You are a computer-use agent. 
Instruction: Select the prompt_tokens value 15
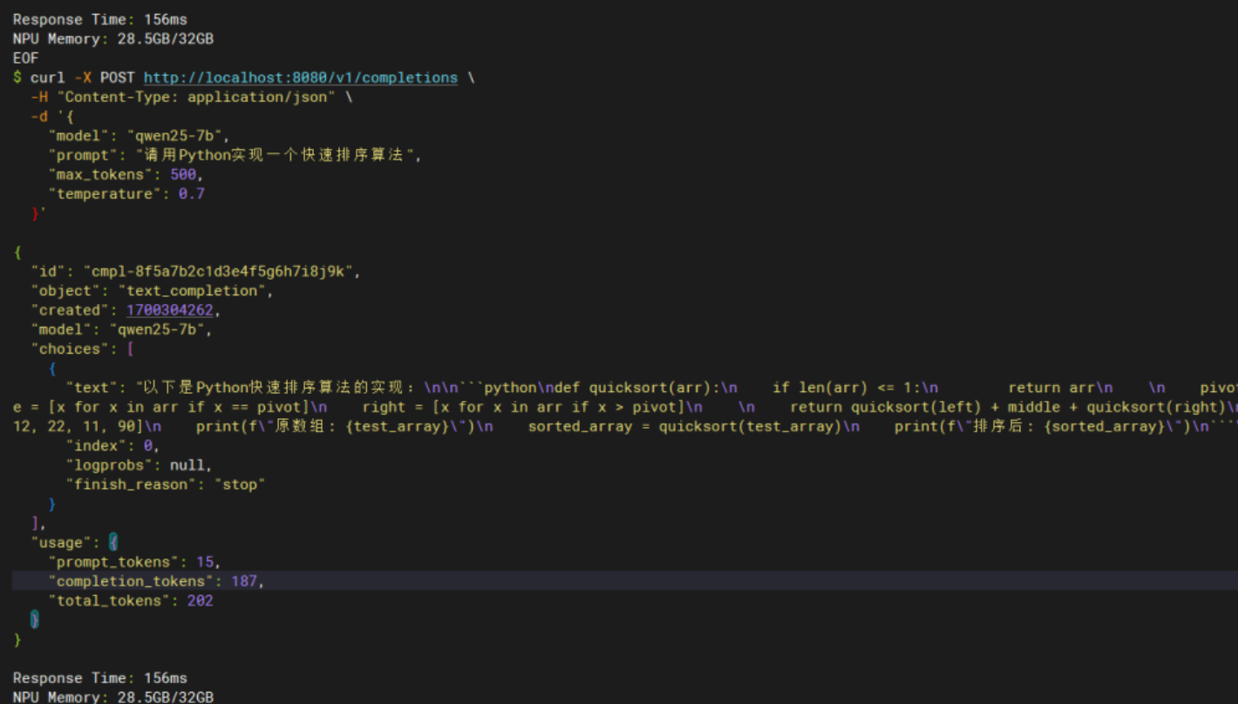click(x=205, y=562)
